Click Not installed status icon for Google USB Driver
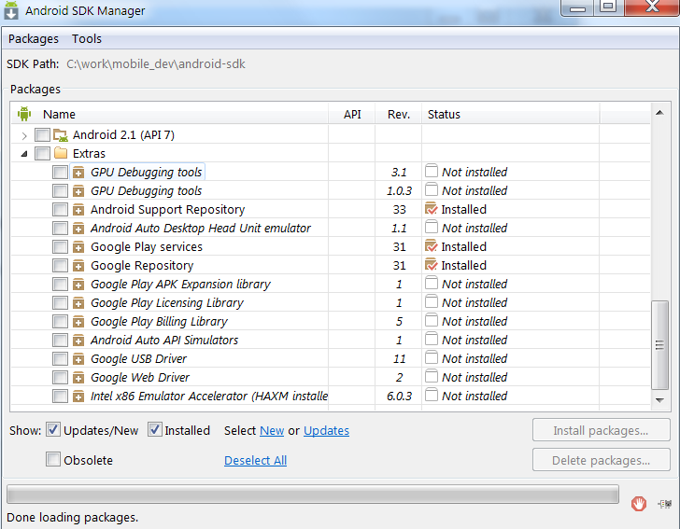Screen dimensions: 680x529 coord(432,358)
